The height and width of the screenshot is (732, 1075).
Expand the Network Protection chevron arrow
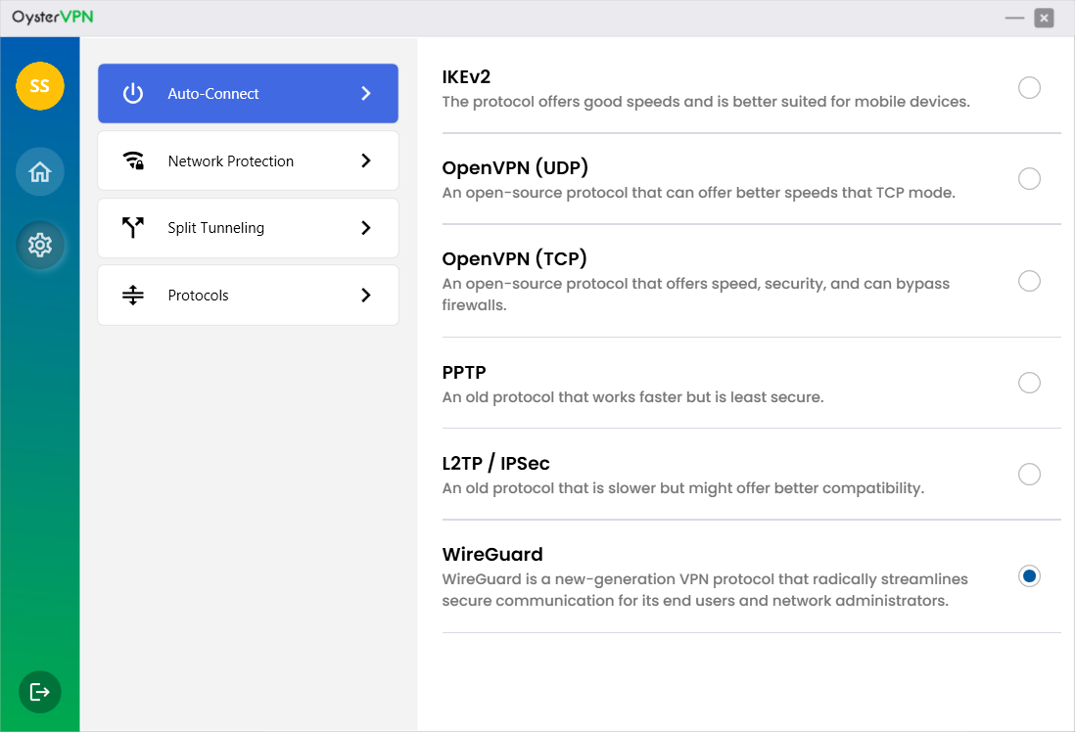[x=366, y=160]
